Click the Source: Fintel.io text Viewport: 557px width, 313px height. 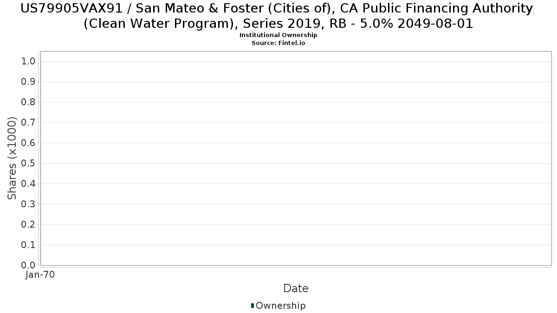[x=278, y=43]
